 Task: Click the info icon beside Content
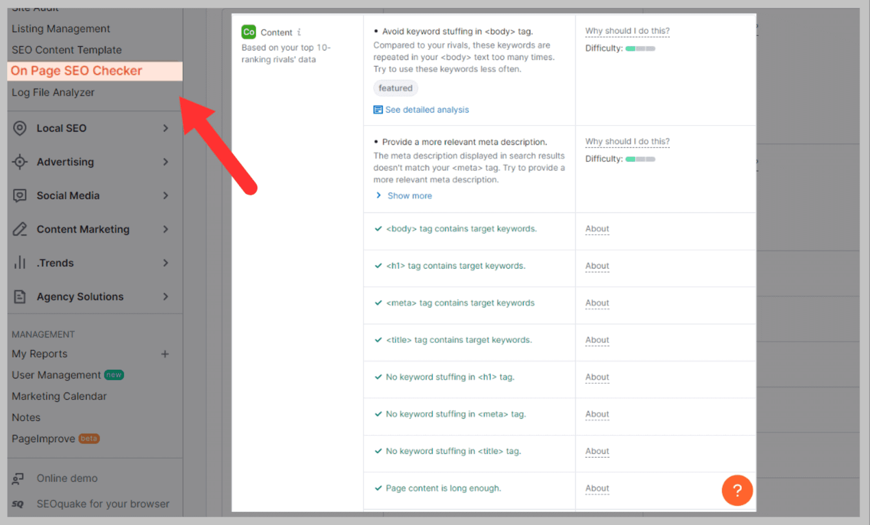[x=299, y=32]
